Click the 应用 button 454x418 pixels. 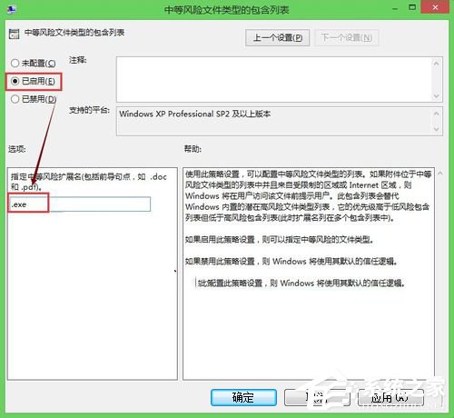[390, 397]
